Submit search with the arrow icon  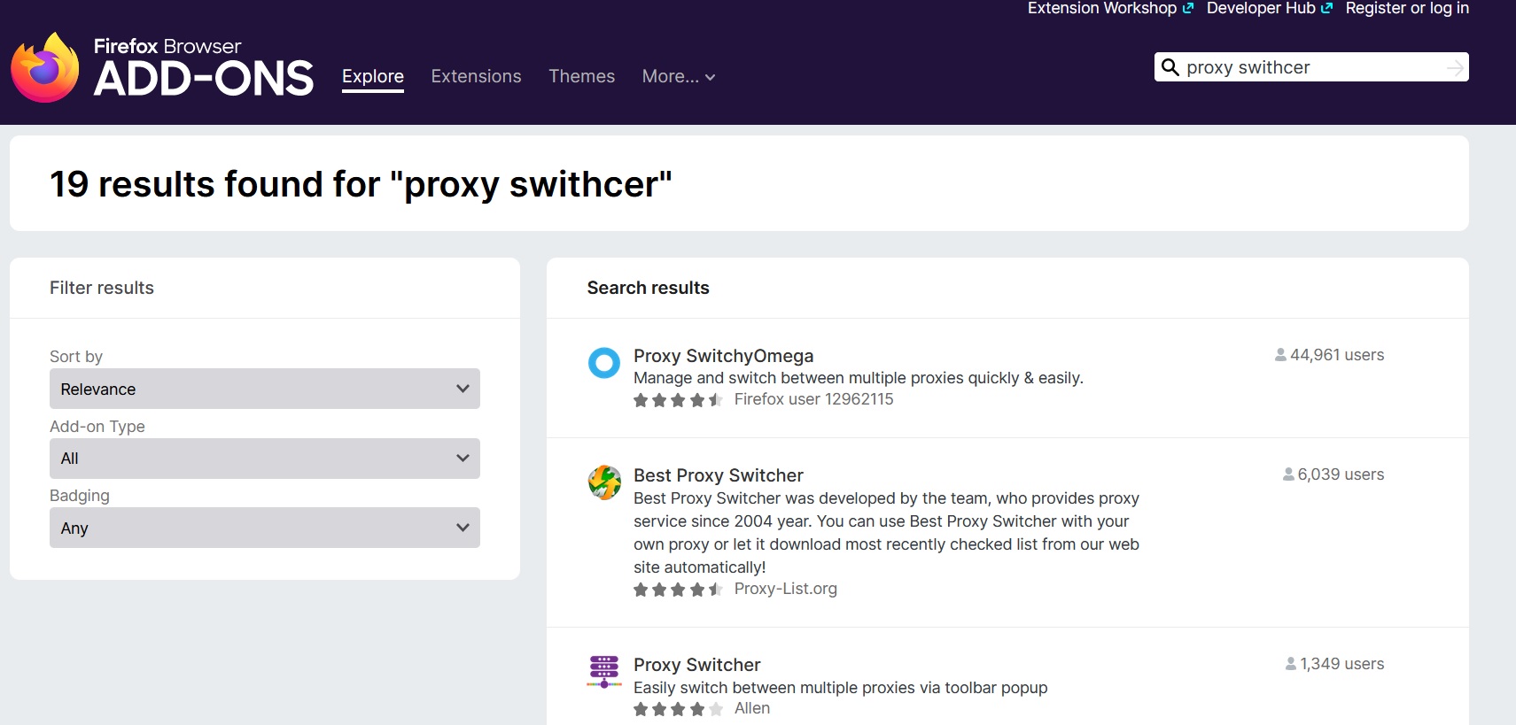tap(1455, 68)
